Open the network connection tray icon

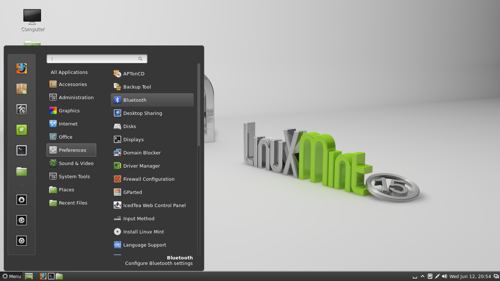coord(437,276)
